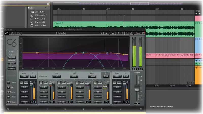
Task: Open the Waves logo menu in C6
Action: tap(6, 33)
